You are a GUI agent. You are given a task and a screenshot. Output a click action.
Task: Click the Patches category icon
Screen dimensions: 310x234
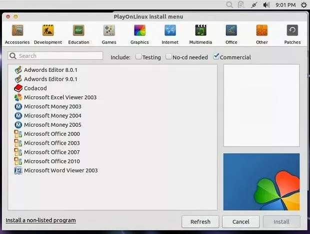tap(292, 31)
